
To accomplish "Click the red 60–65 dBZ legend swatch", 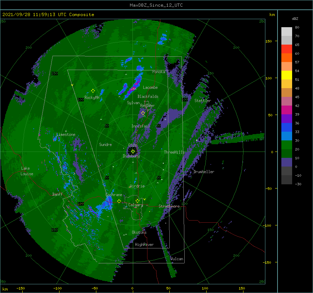I will coord(287,49).
